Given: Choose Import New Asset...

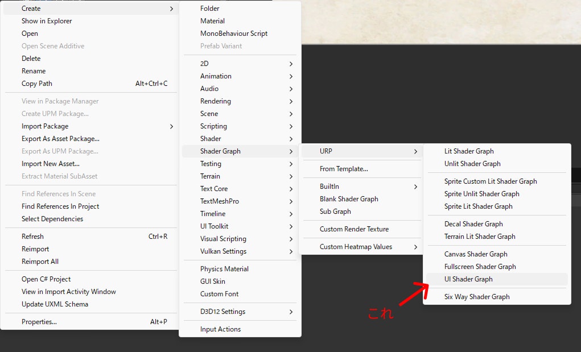Looking at the screenshot, I should (x=90, y=164).
